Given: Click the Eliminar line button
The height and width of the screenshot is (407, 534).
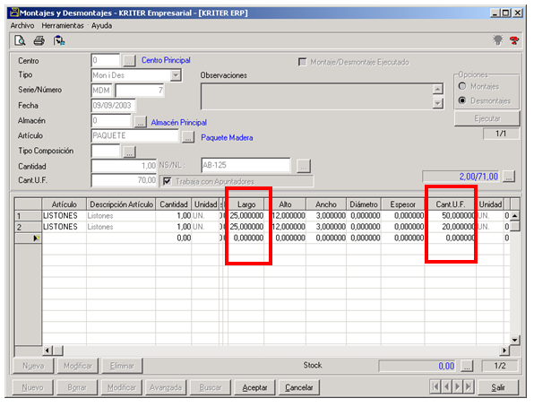Looking at the screenshot, I should tap(122, 366).
